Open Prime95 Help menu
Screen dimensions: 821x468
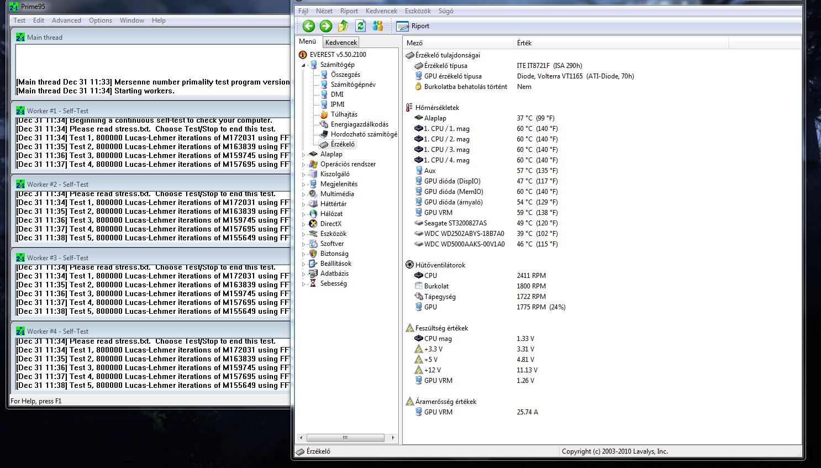coord(159,20)
